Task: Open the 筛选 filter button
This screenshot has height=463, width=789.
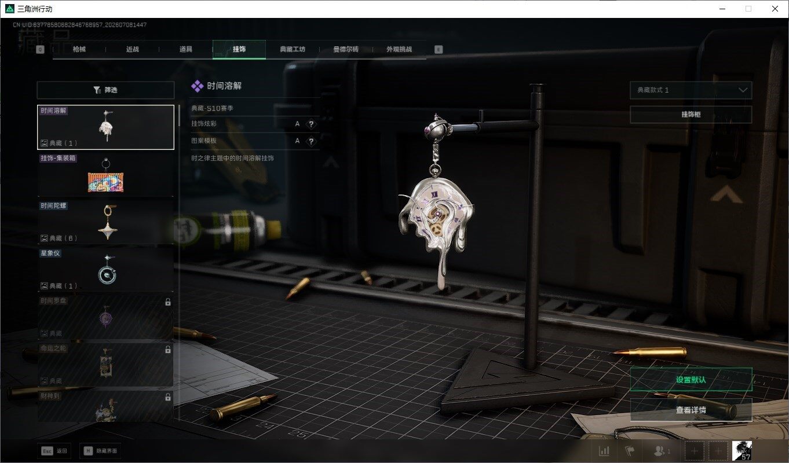Action: tap(105, 90)
